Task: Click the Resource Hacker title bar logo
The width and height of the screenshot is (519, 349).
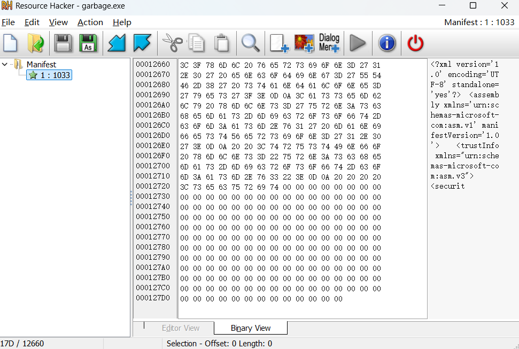Action: tap(6, 6)
